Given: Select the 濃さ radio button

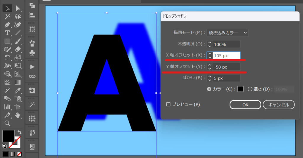Looking at the screenshot, I should tap(250, 89).
